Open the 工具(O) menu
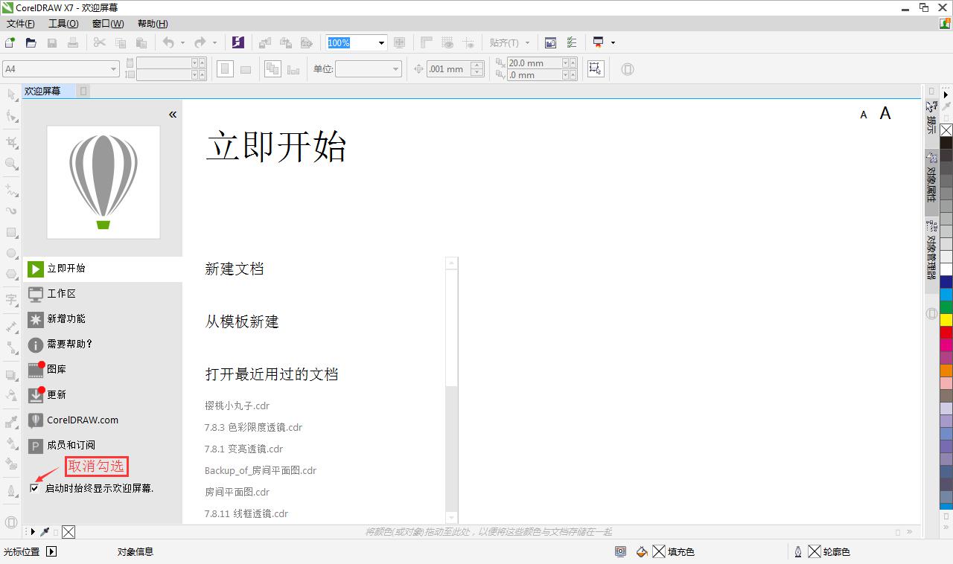 tap(63, 23)
